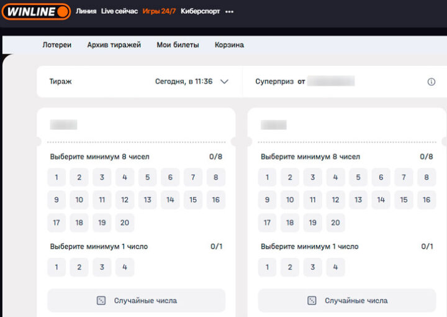
Task: Go to Live сейчас section
Action: (119, 11)
